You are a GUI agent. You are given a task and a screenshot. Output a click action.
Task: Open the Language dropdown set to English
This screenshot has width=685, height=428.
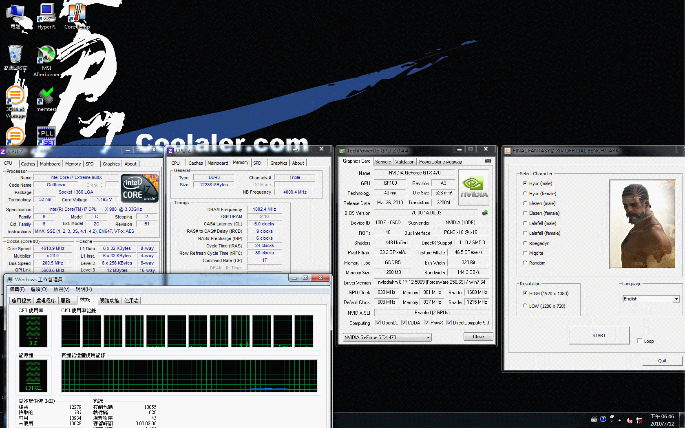coord(652,299)
